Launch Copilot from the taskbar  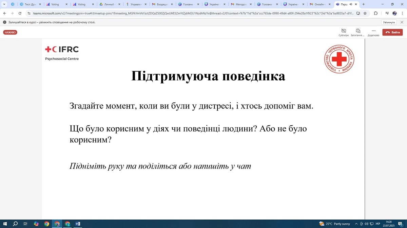36,224
